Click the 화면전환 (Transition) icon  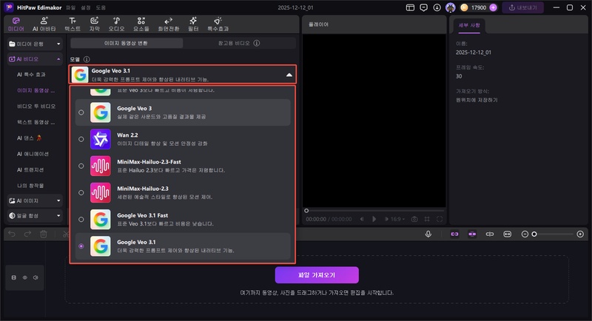(169, 24)
